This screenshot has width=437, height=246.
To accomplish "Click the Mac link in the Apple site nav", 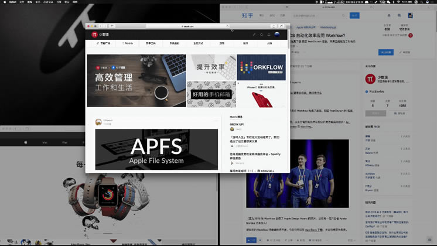I will point(45,142).
